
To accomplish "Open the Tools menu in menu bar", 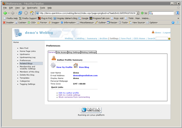I will tap(42, 8).
